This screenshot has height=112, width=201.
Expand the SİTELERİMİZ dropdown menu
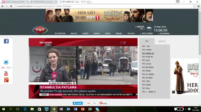click(x=146, y=33)
